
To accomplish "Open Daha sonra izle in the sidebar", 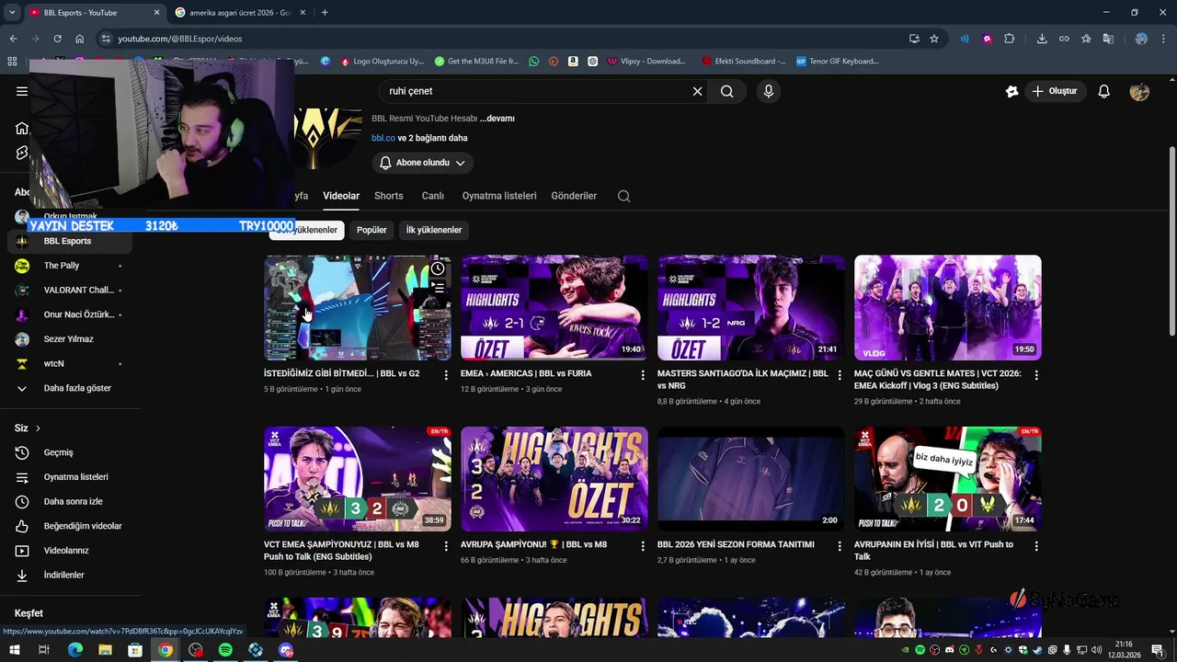I will [x=70, y=502].
